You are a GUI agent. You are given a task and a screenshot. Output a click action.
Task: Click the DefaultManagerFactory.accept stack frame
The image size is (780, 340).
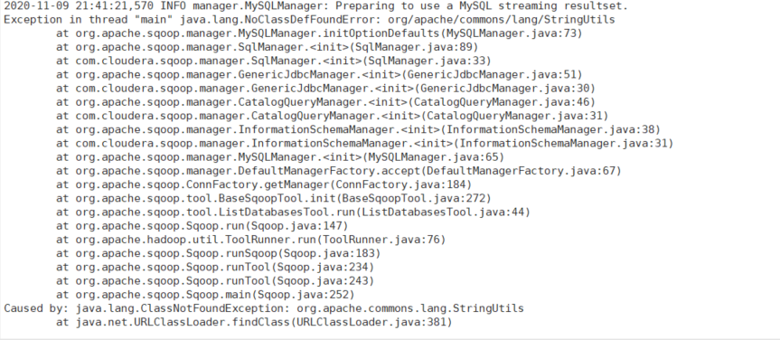click(339, 171)
